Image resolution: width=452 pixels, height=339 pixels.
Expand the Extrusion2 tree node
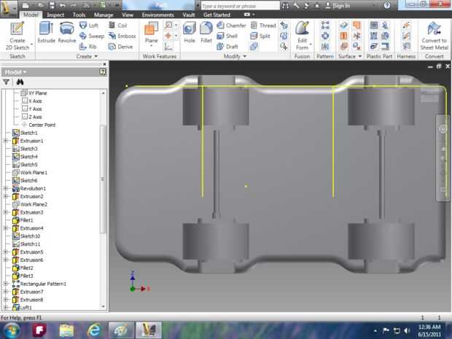pyautogui.click(x=6, y=196)
